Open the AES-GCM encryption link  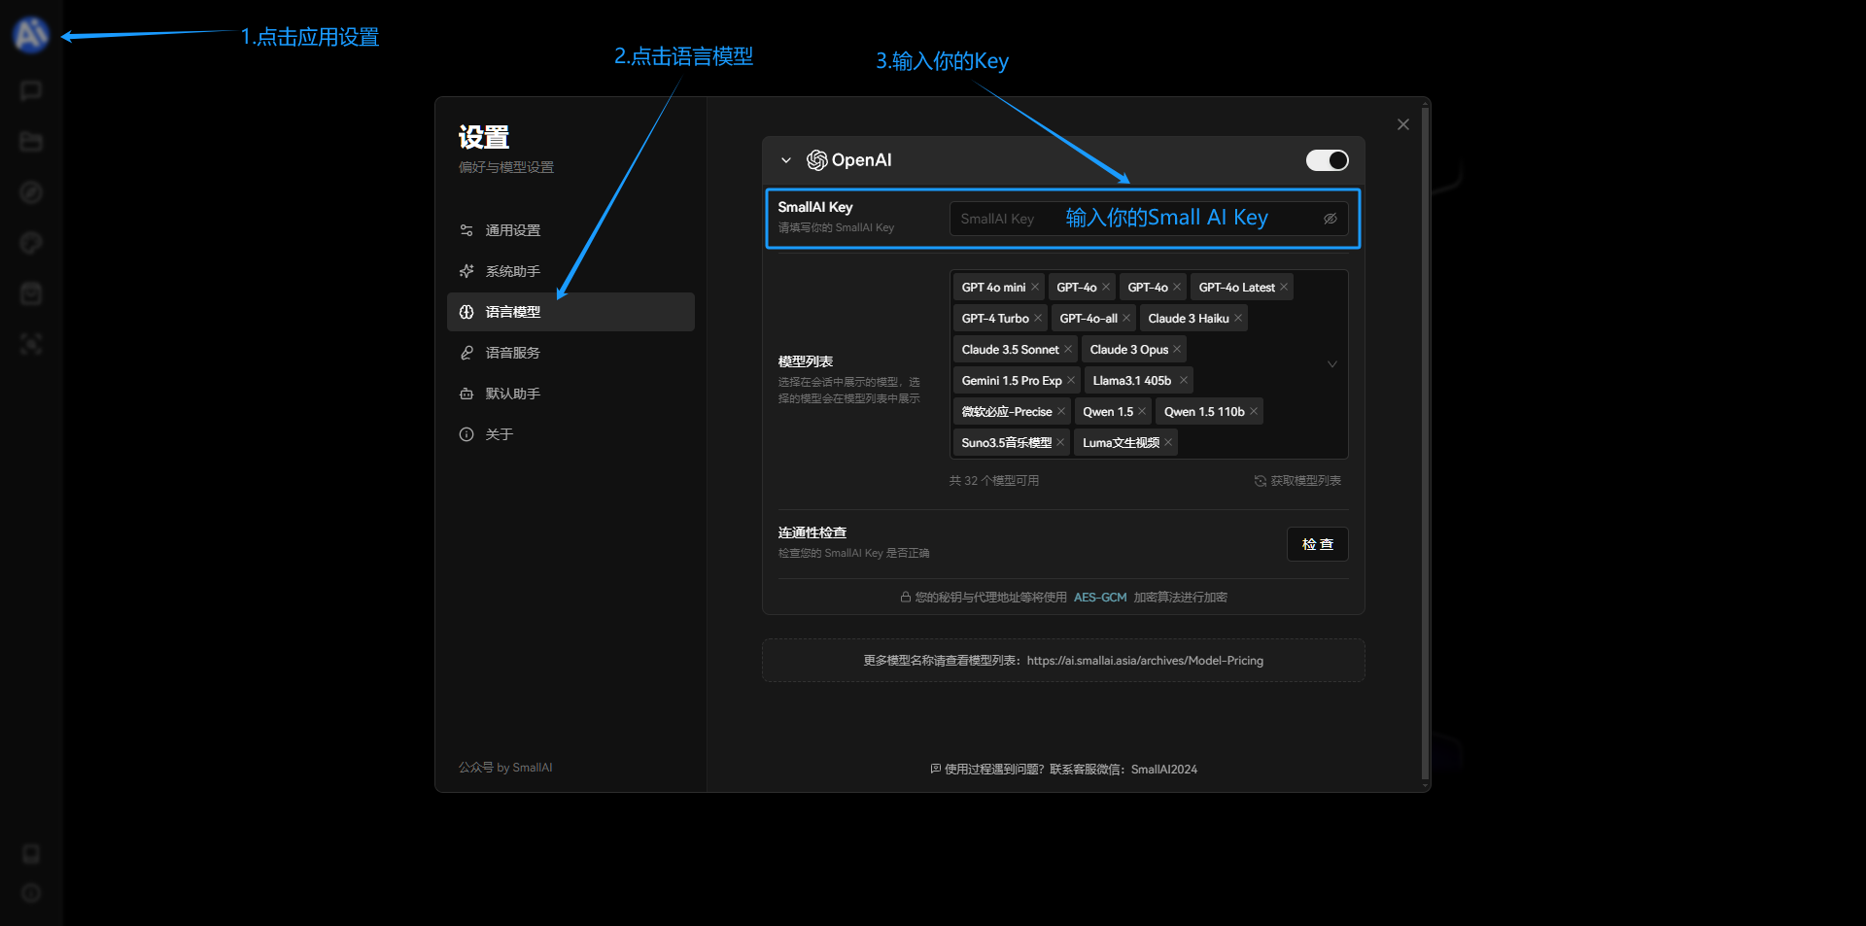point(1100,598)
